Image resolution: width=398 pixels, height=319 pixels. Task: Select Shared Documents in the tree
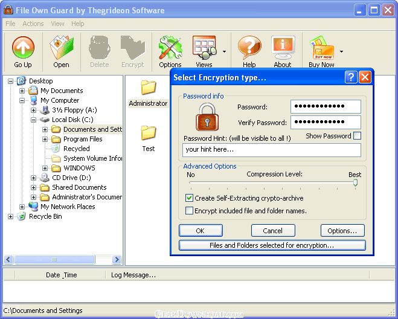(79, 187)
